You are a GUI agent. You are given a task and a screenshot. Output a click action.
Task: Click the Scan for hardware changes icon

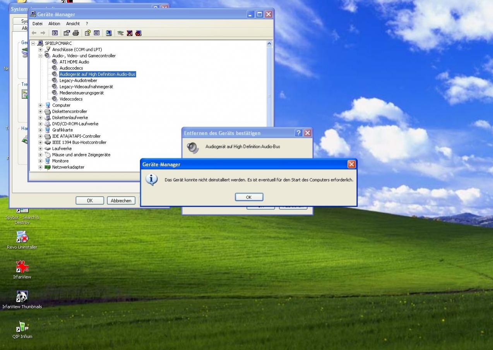(x=109, y=33)
